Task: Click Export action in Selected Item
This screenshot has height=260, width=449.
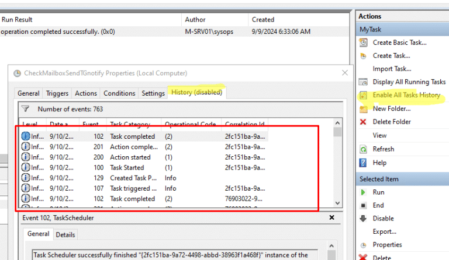Action: (x=384, y=231)
